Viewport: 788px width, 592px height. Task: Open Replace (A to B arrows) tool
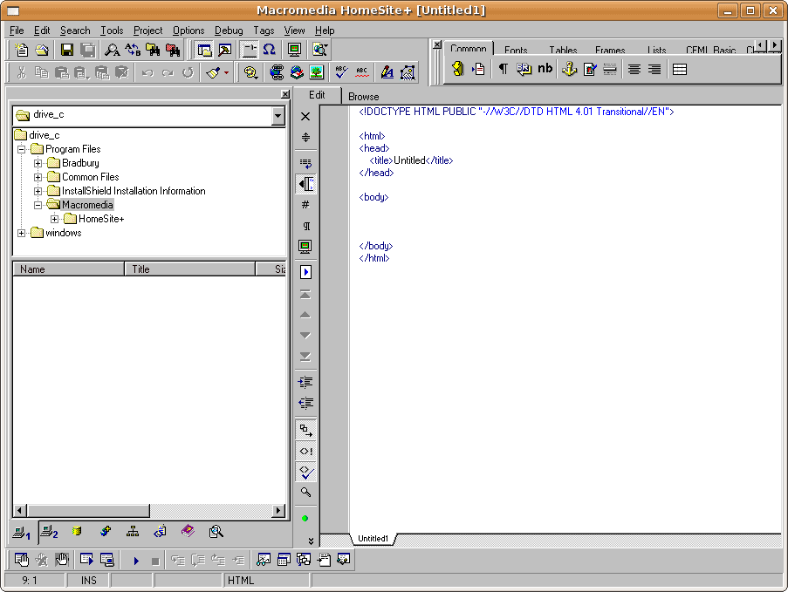coord(133,50)
